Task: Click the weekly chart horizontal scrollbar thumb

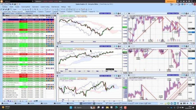Action: [x=120, y=44]
